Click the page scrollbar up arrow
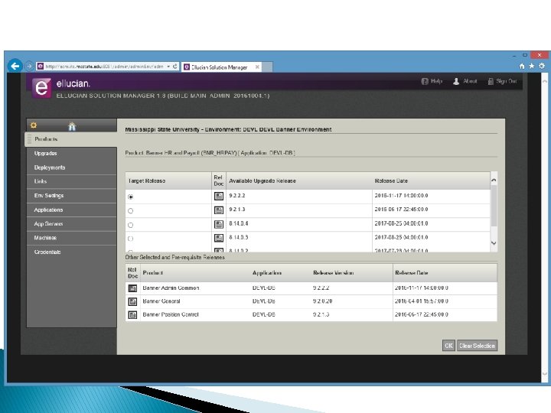The height and width of the screenshot is (413, 551). click(545, 81)
